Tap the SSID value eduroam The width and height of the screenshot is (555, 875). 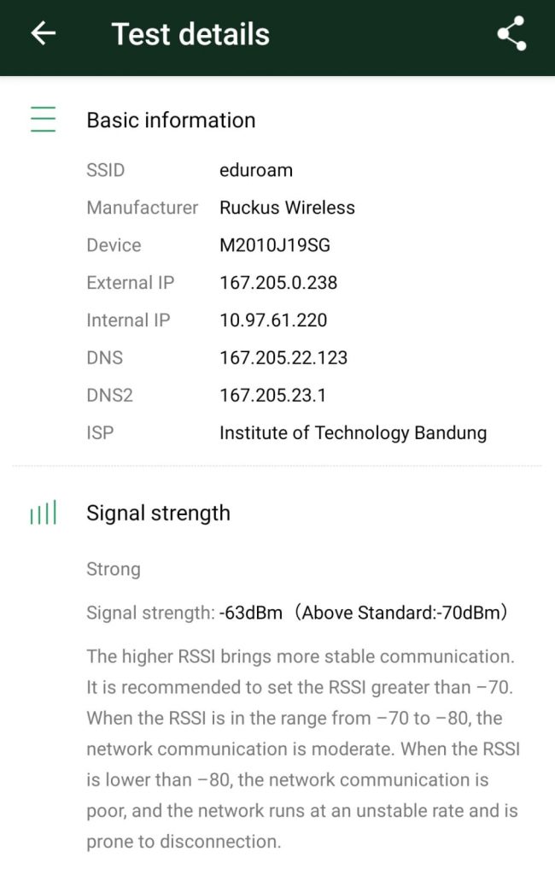click(256, 170)
